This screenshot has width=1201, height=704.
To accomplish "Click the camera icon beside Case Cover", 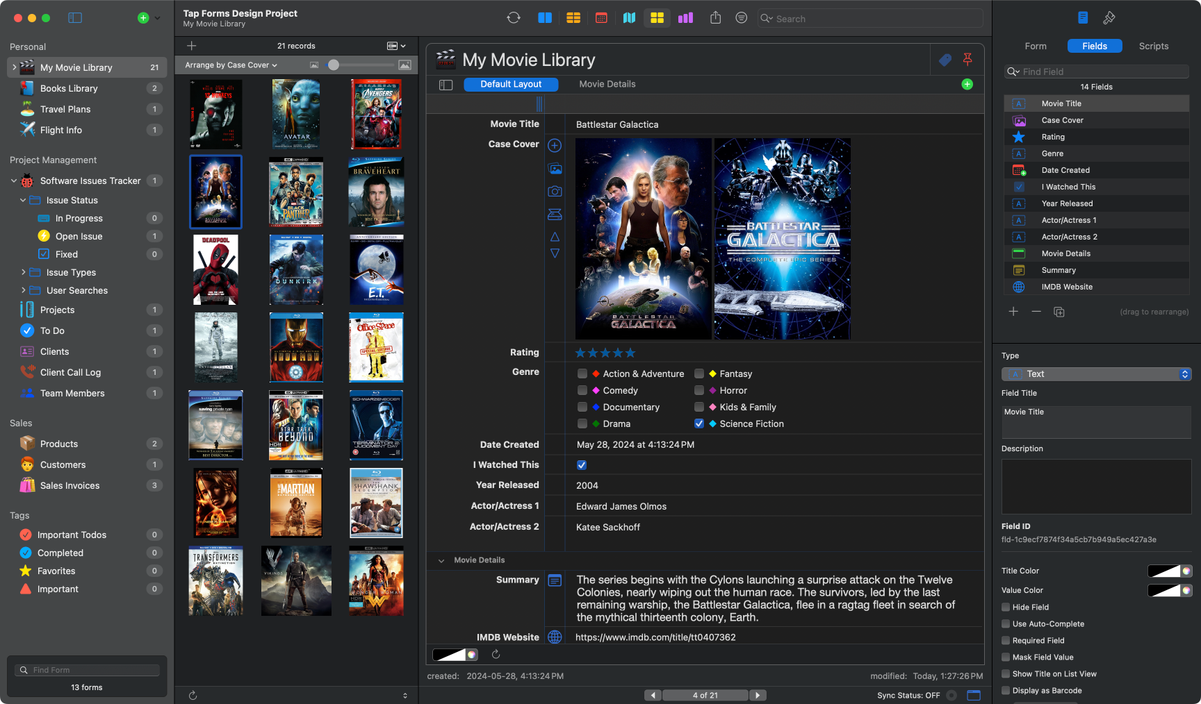I will [555, 191].
